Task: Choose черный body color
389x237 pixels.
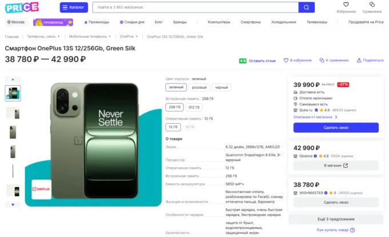Action: coord(221,88)
